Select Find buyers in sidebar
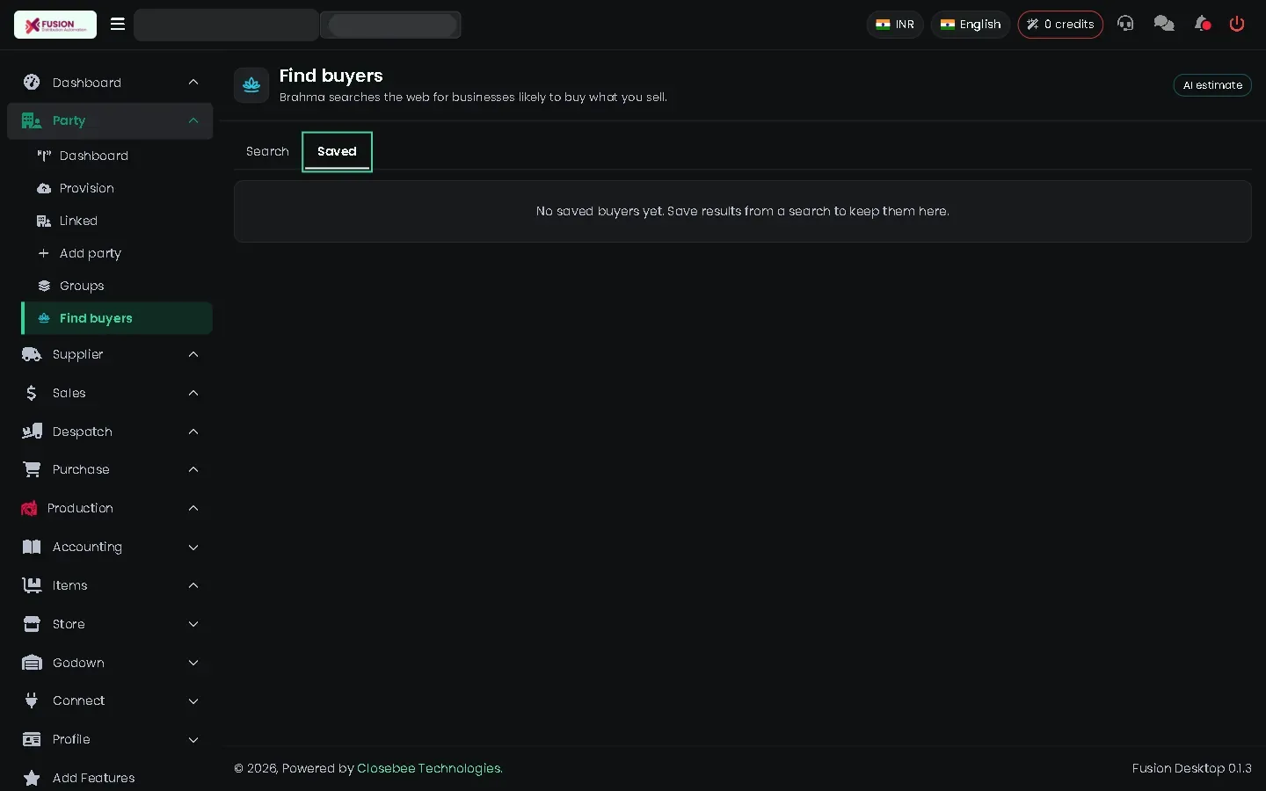 [x=117, y=318]
